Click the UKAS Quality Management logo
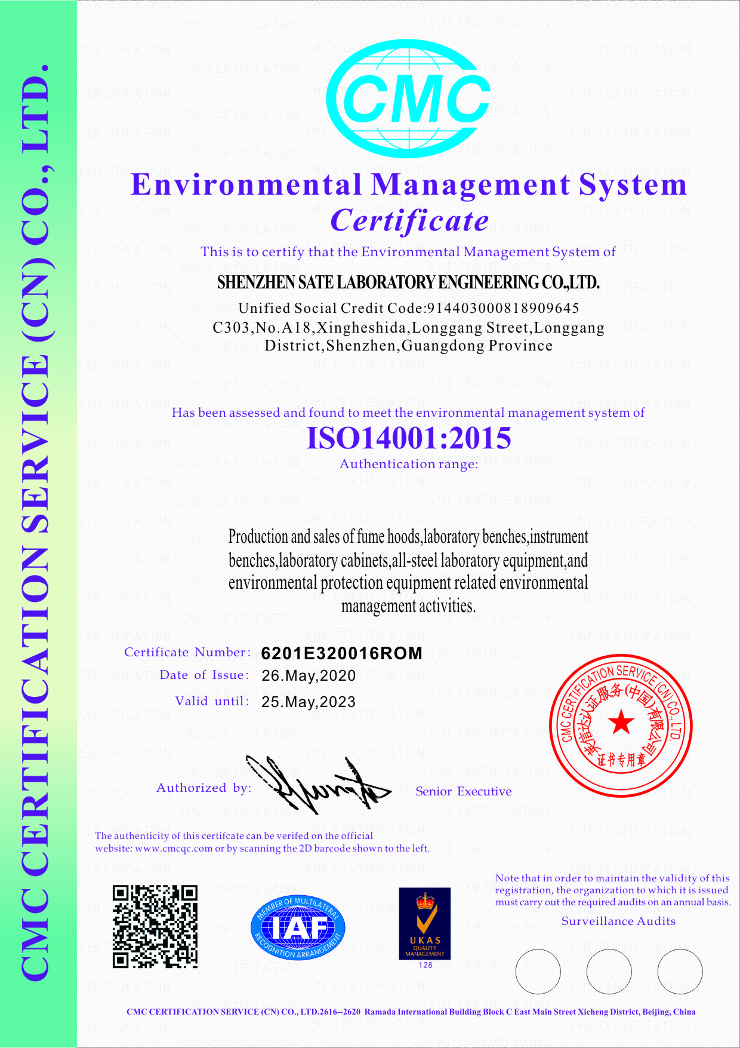 pos(425,923)
